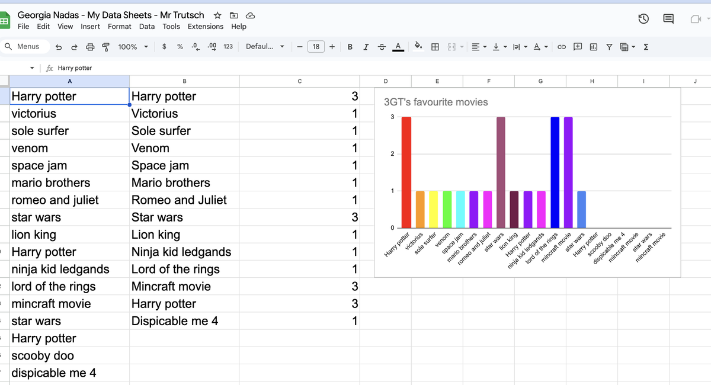Open the Tools menu
This screenshot has width=711, height=385.
(171, 27)
